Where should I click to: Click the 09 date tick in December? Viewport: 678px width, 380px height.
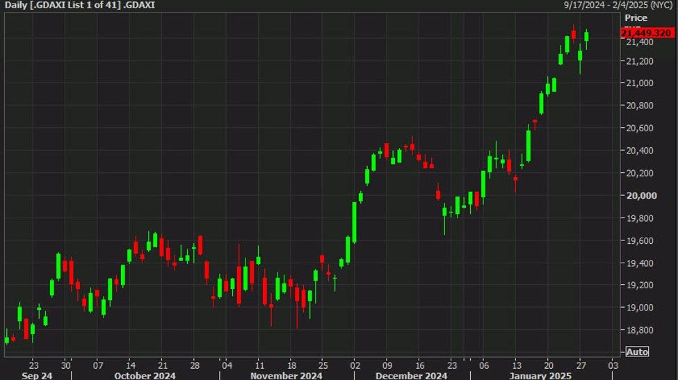[x=387, y=365]
